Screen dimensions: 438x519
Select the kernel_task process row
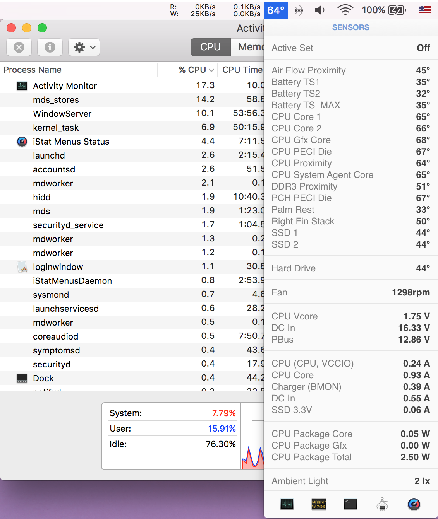[132, 128]
